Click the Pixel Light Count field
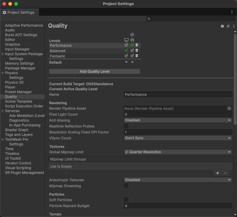Image resolution: width=237 pixels, height=217 pixels. [x=178, y=115]
